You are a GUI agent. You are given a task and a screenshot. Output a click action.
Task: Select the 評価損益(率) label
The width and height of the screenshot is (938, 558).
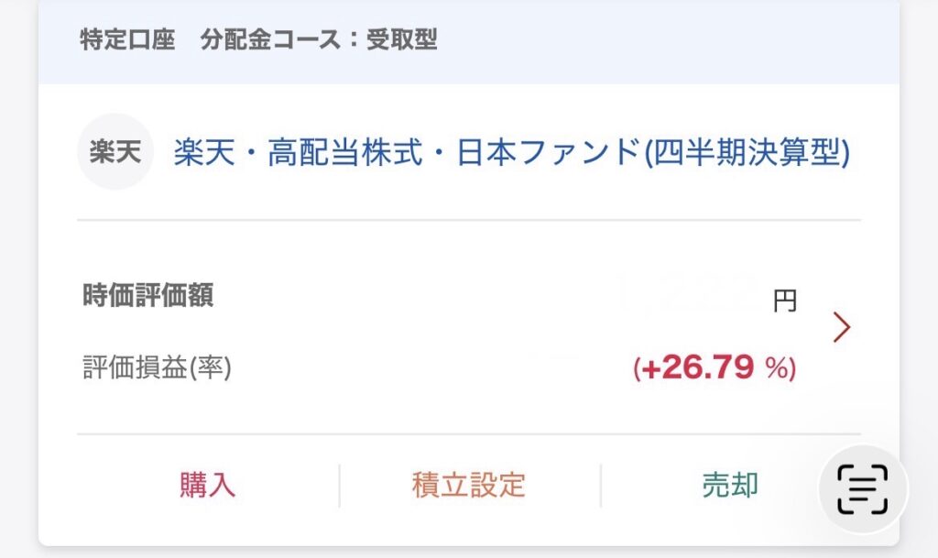point(157,367)
